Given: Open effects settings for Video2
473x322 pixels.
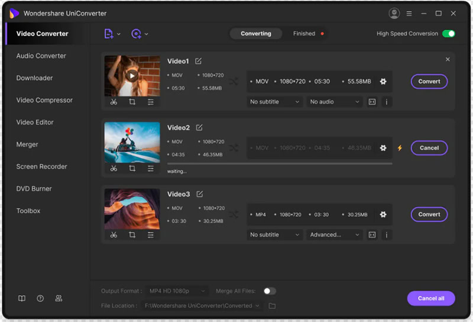Looking at the screenshot, I should point(151,168).
